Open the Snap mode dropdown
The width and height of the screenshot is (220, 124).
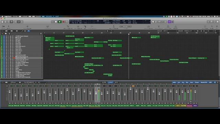click(x=169, y=31)
